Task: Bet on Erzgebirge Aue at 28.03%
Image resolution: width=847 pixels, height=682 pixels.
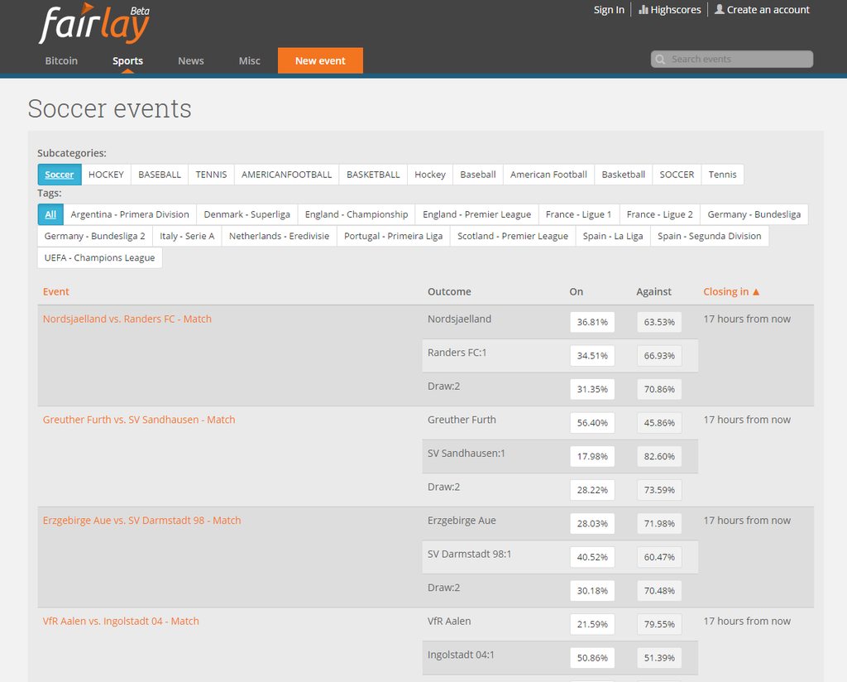Action: point(592,524)
